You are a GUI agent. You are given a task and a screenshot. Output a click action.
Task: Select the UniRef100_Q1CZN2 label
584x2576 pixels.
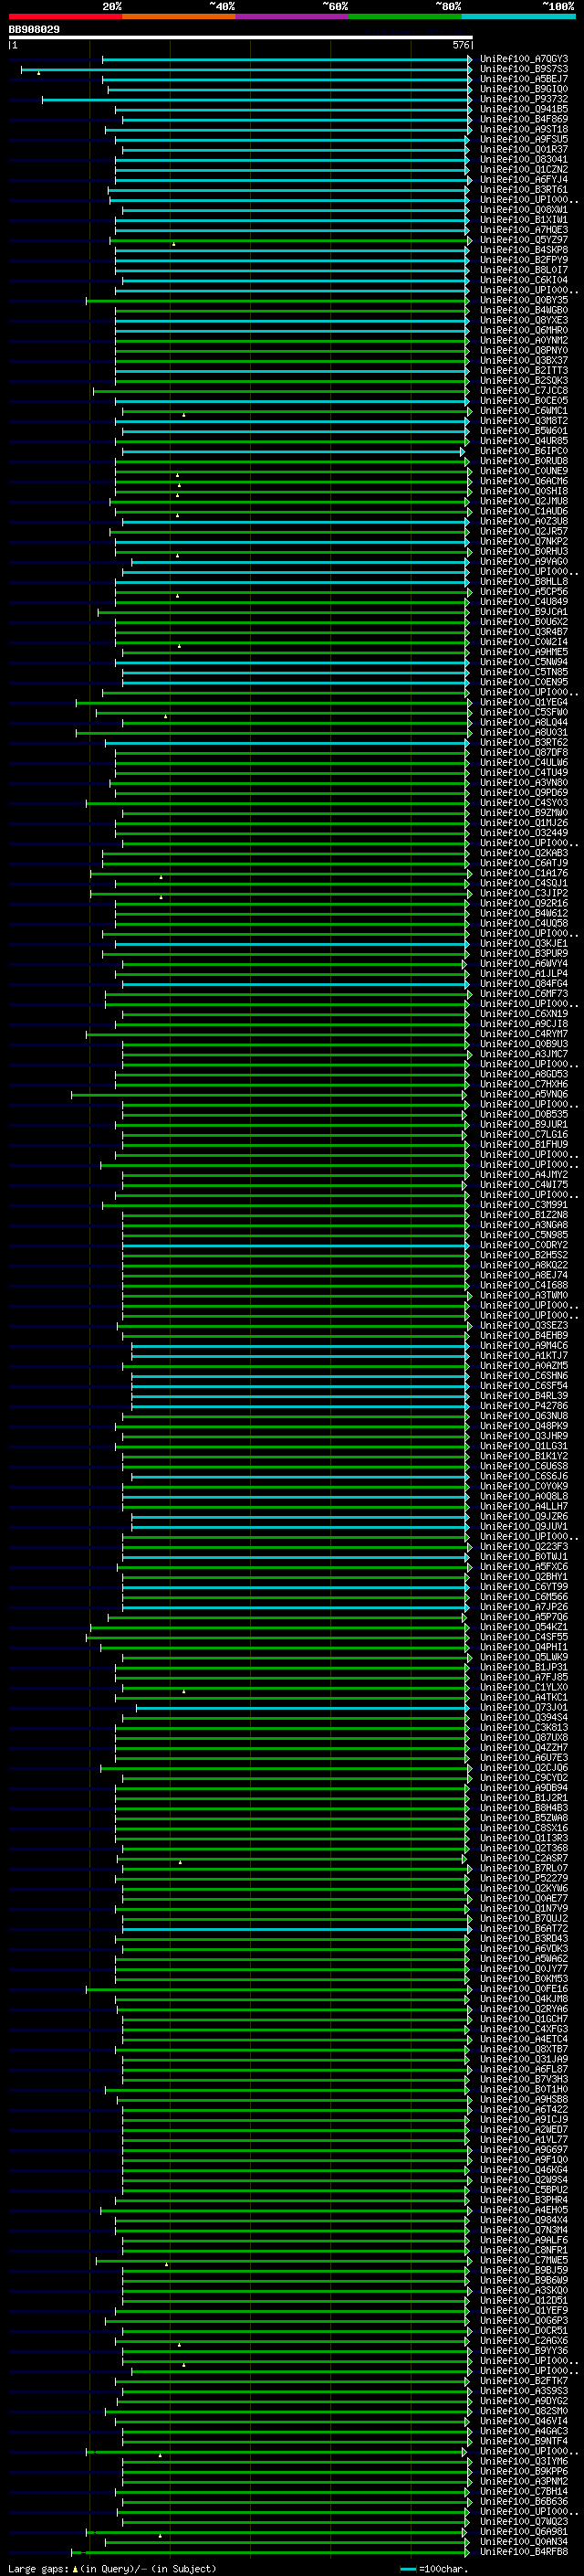523,169
